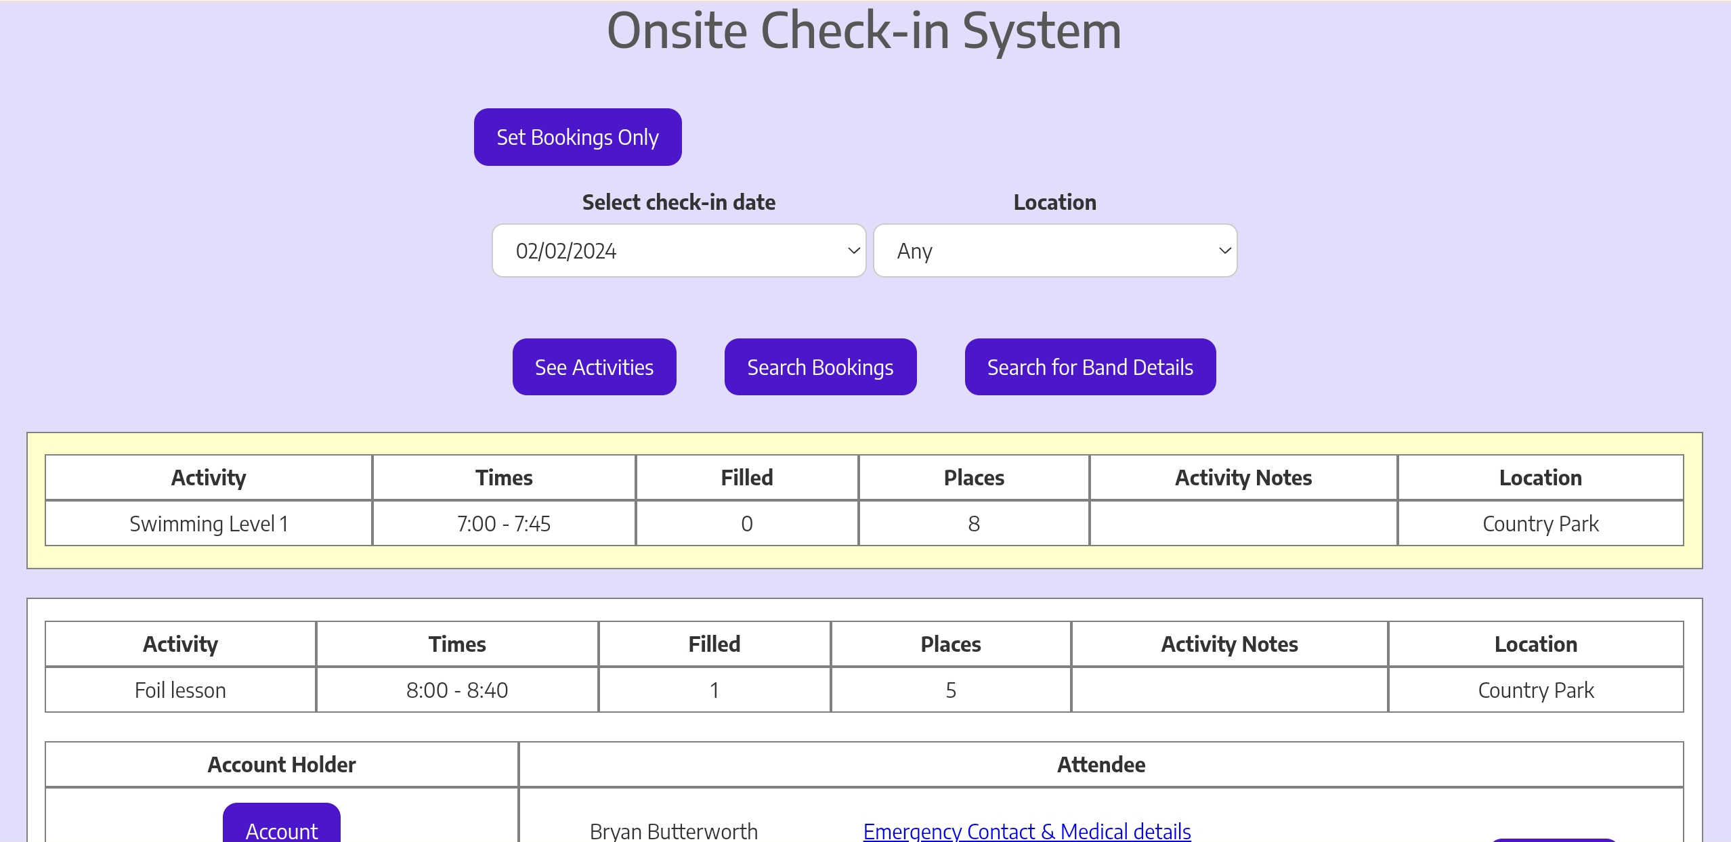Click the Foil lesson activity cell

point(180,690)
